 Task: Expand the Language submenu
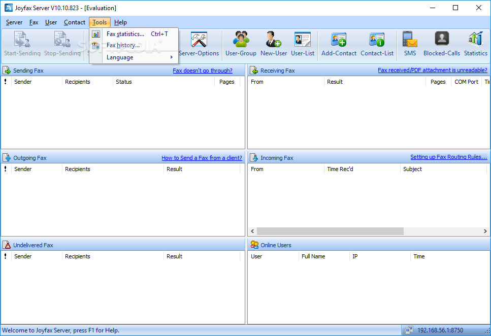coord(134,57)
